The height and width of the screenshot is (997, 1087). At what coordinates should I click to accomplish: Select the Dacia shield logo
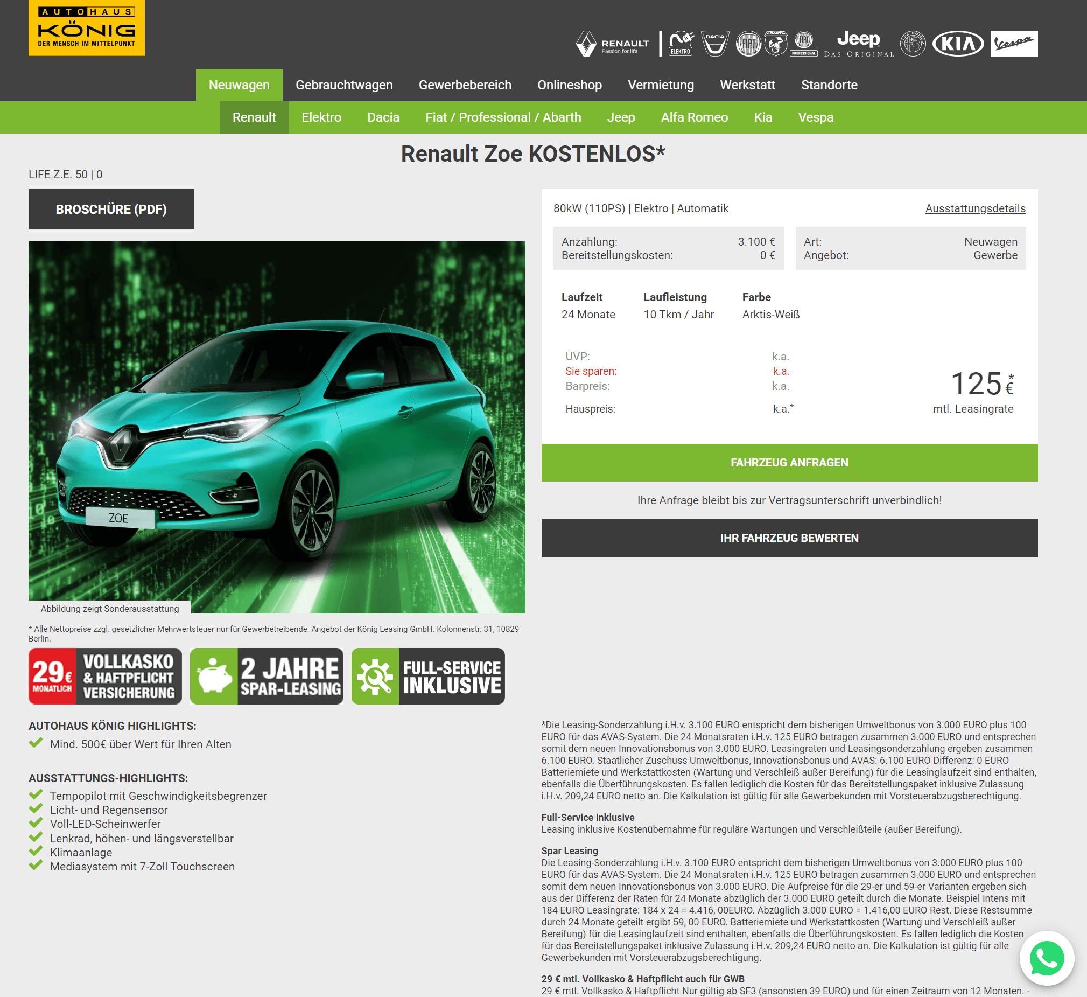715,44
